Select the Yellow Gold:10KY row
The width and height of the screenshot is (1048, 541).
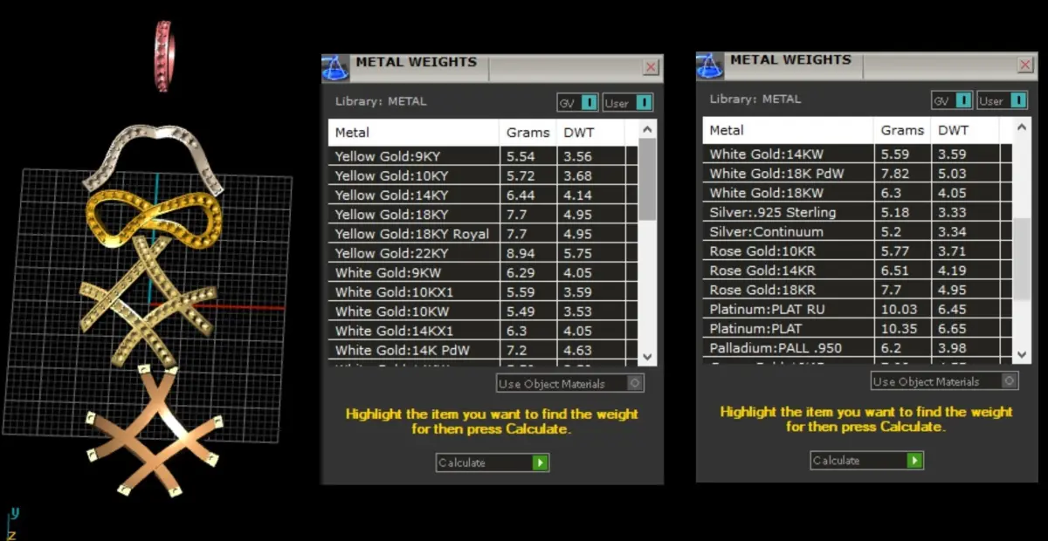483,176
